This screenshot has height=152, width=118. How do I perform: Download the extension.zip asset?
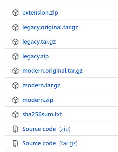(x=40, y=13)
